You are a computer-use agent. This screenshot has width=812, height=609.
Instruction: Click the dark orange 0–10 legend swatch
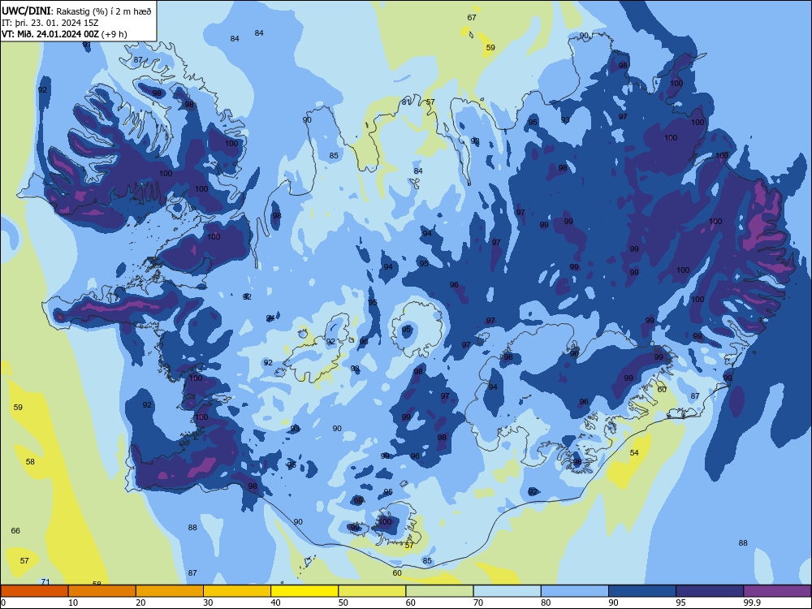click(x=34, y=591)
